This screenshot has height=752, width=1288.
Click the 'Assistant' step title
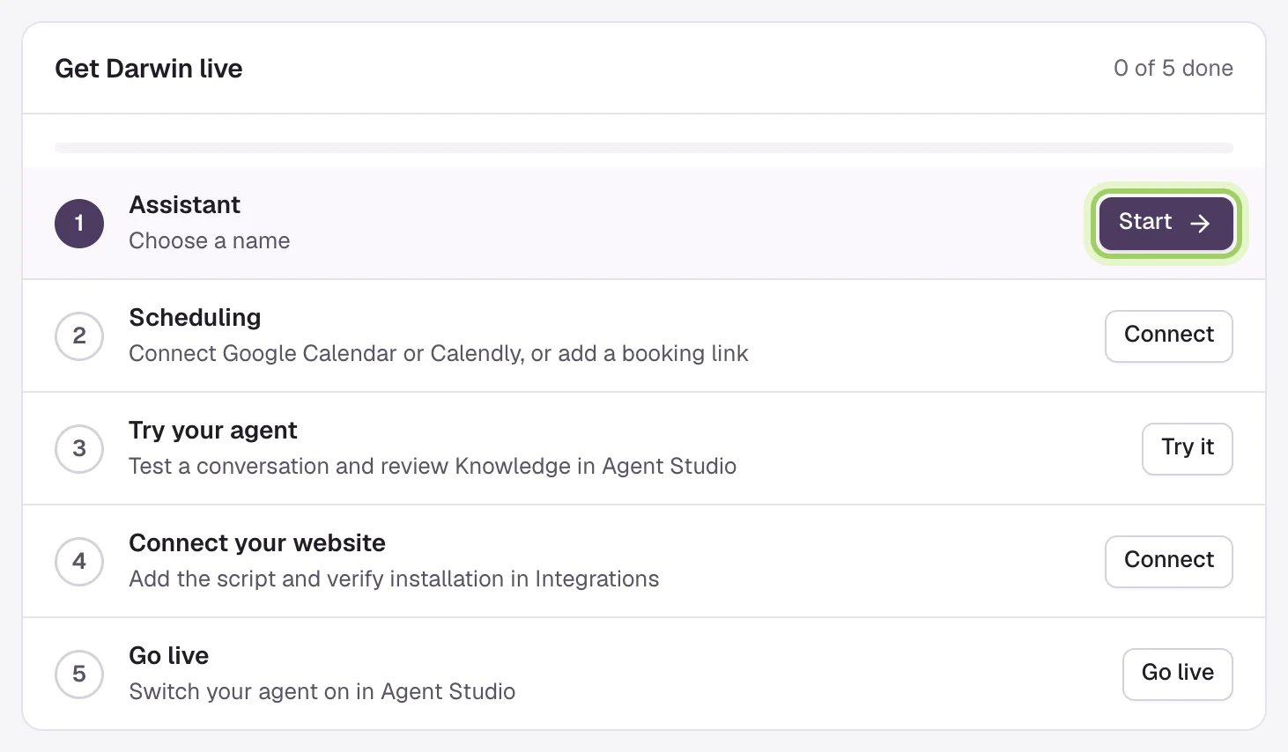(184, 205)
